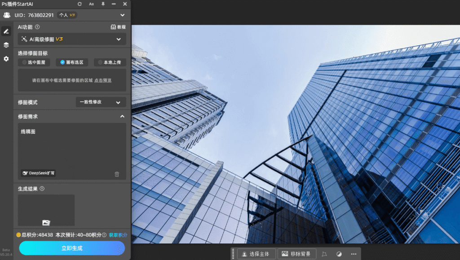Click the transform selection icon in taskbar
Viewport: 460px width, 260px height.
point(324,254)
